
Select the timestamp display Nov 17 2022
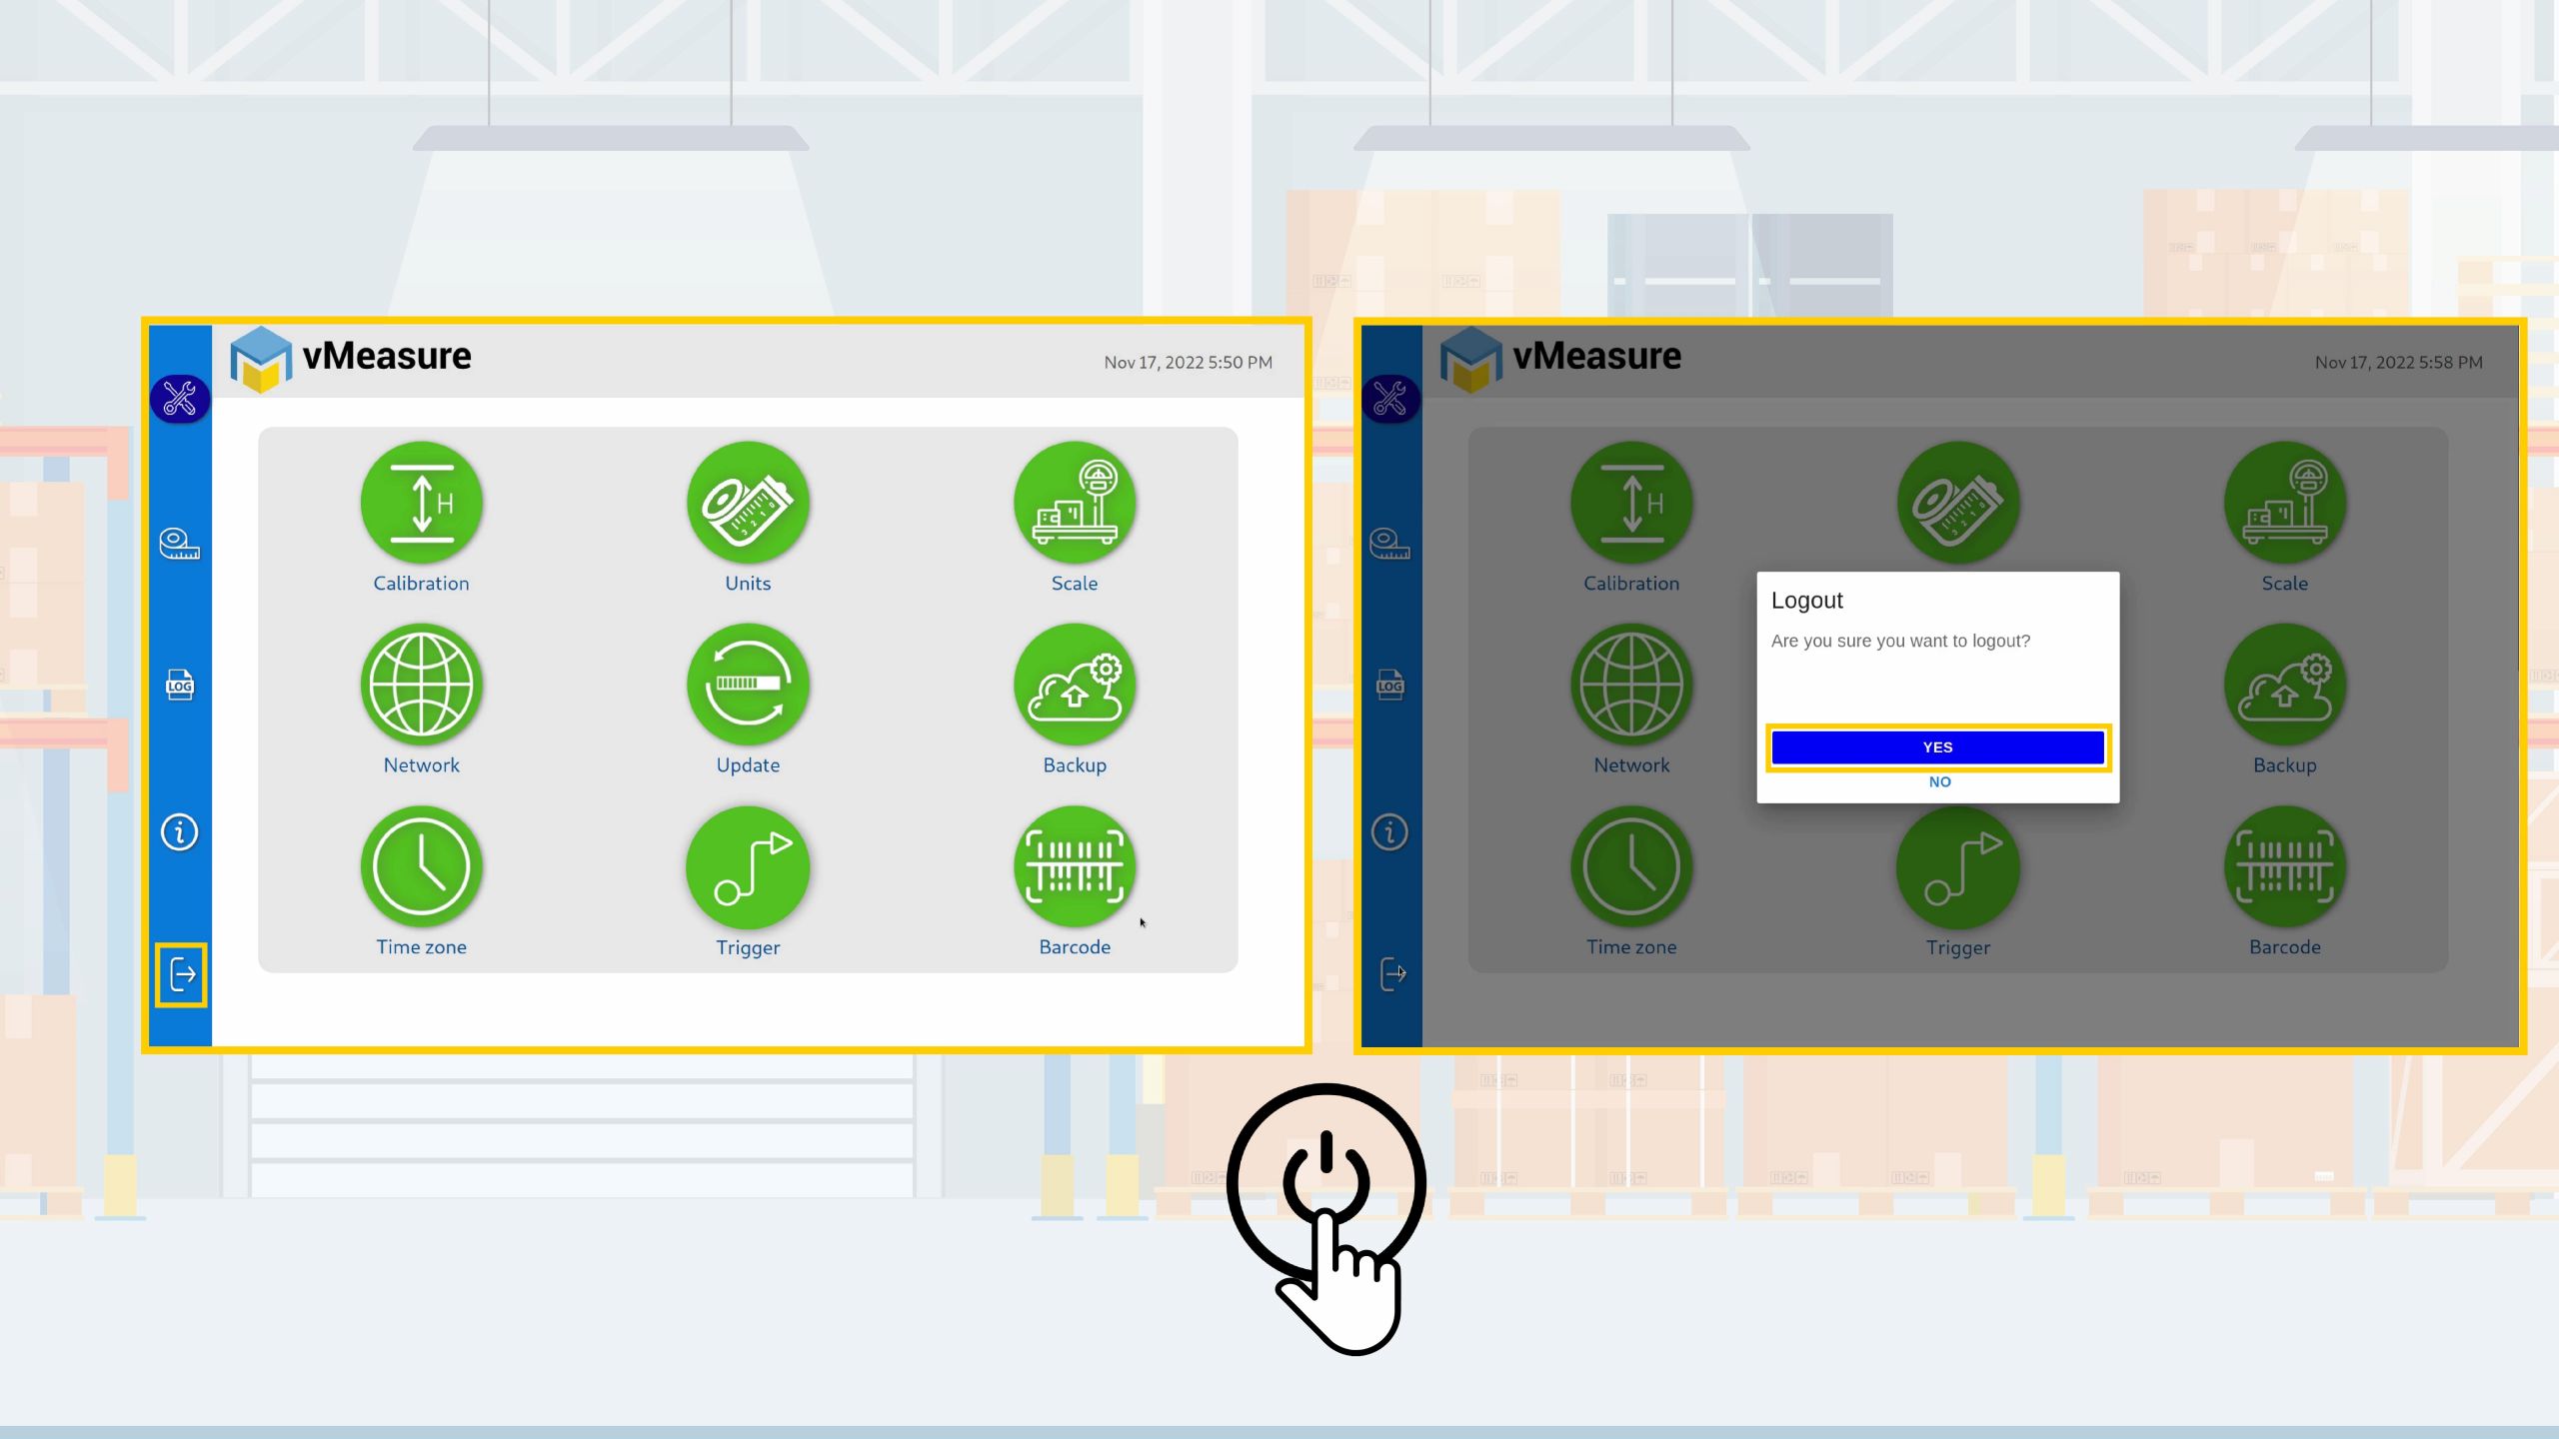(1189, 362)
